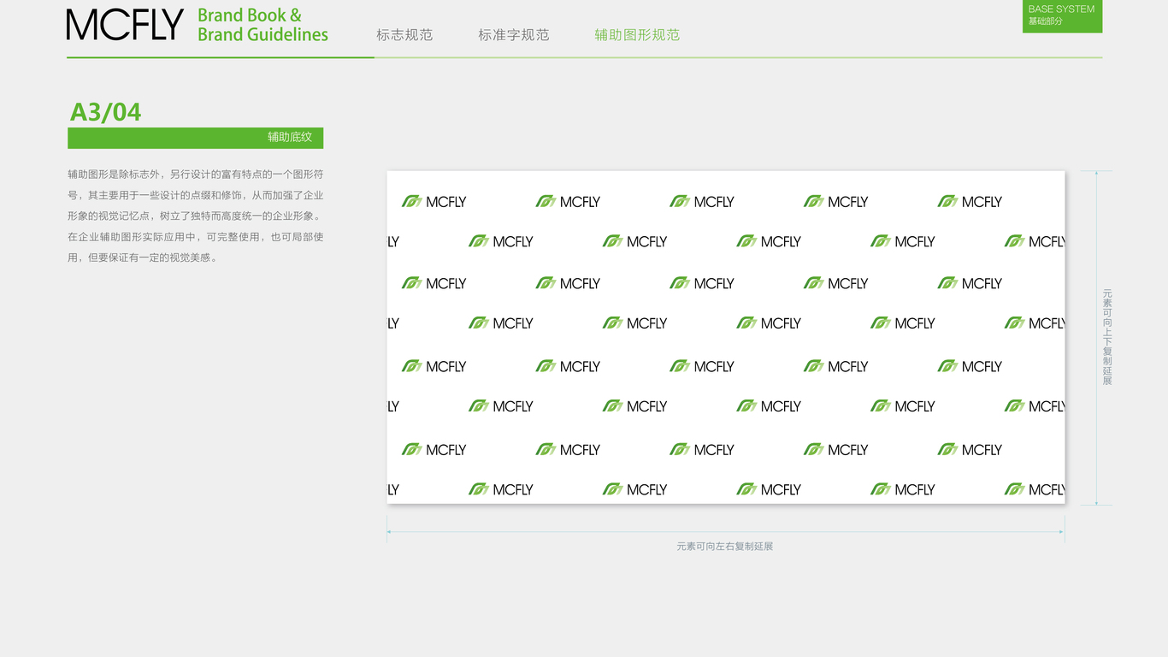Screen dimensions: 1168x657
Task: Switch to the 标准字规范 tab
Action: pyautogui.click(x=513, y=35)
